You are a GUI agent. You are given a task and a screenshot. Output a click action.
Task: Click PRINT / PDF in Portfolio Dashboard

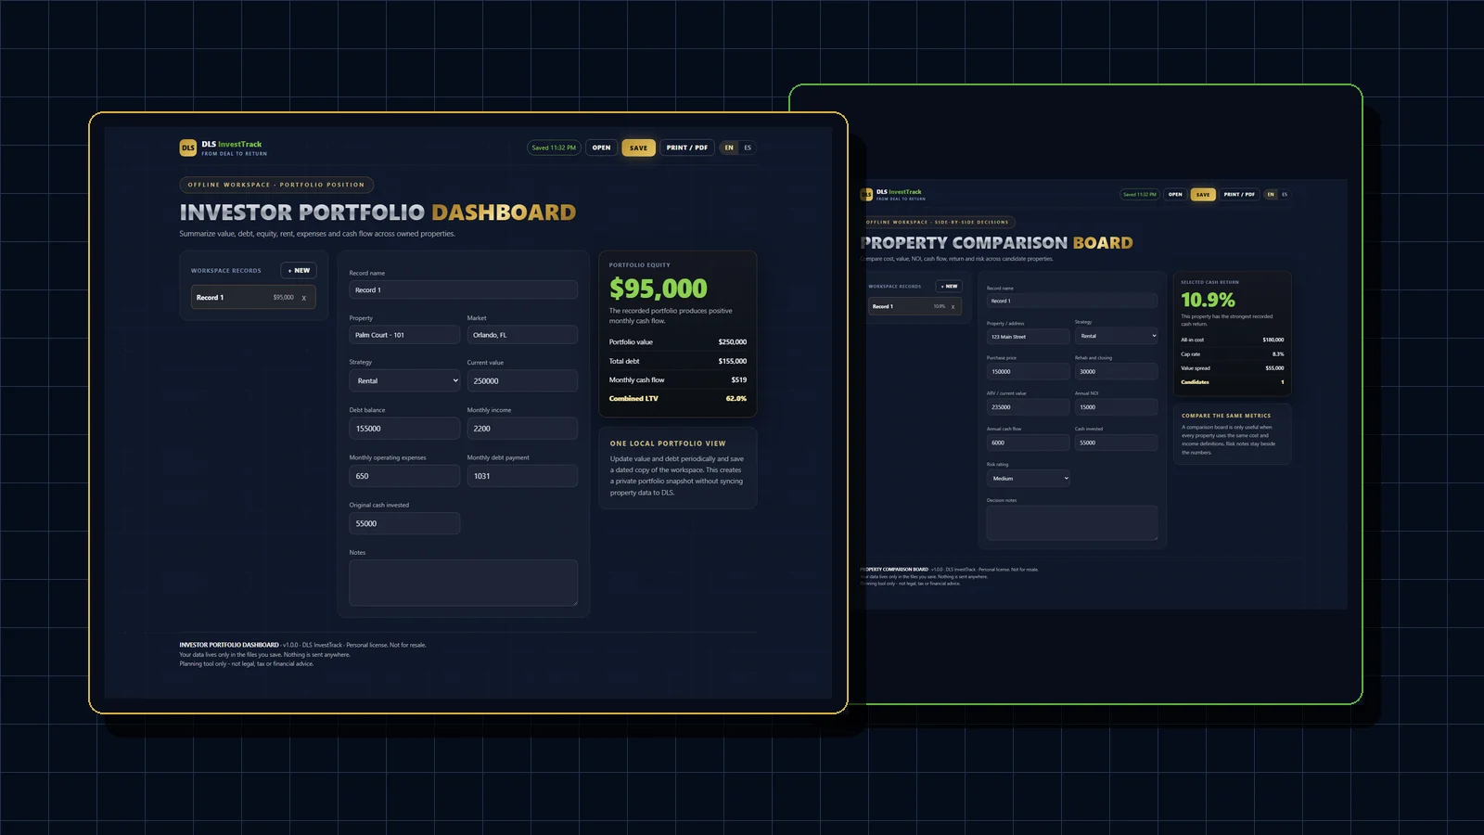[x=687, y=148]
